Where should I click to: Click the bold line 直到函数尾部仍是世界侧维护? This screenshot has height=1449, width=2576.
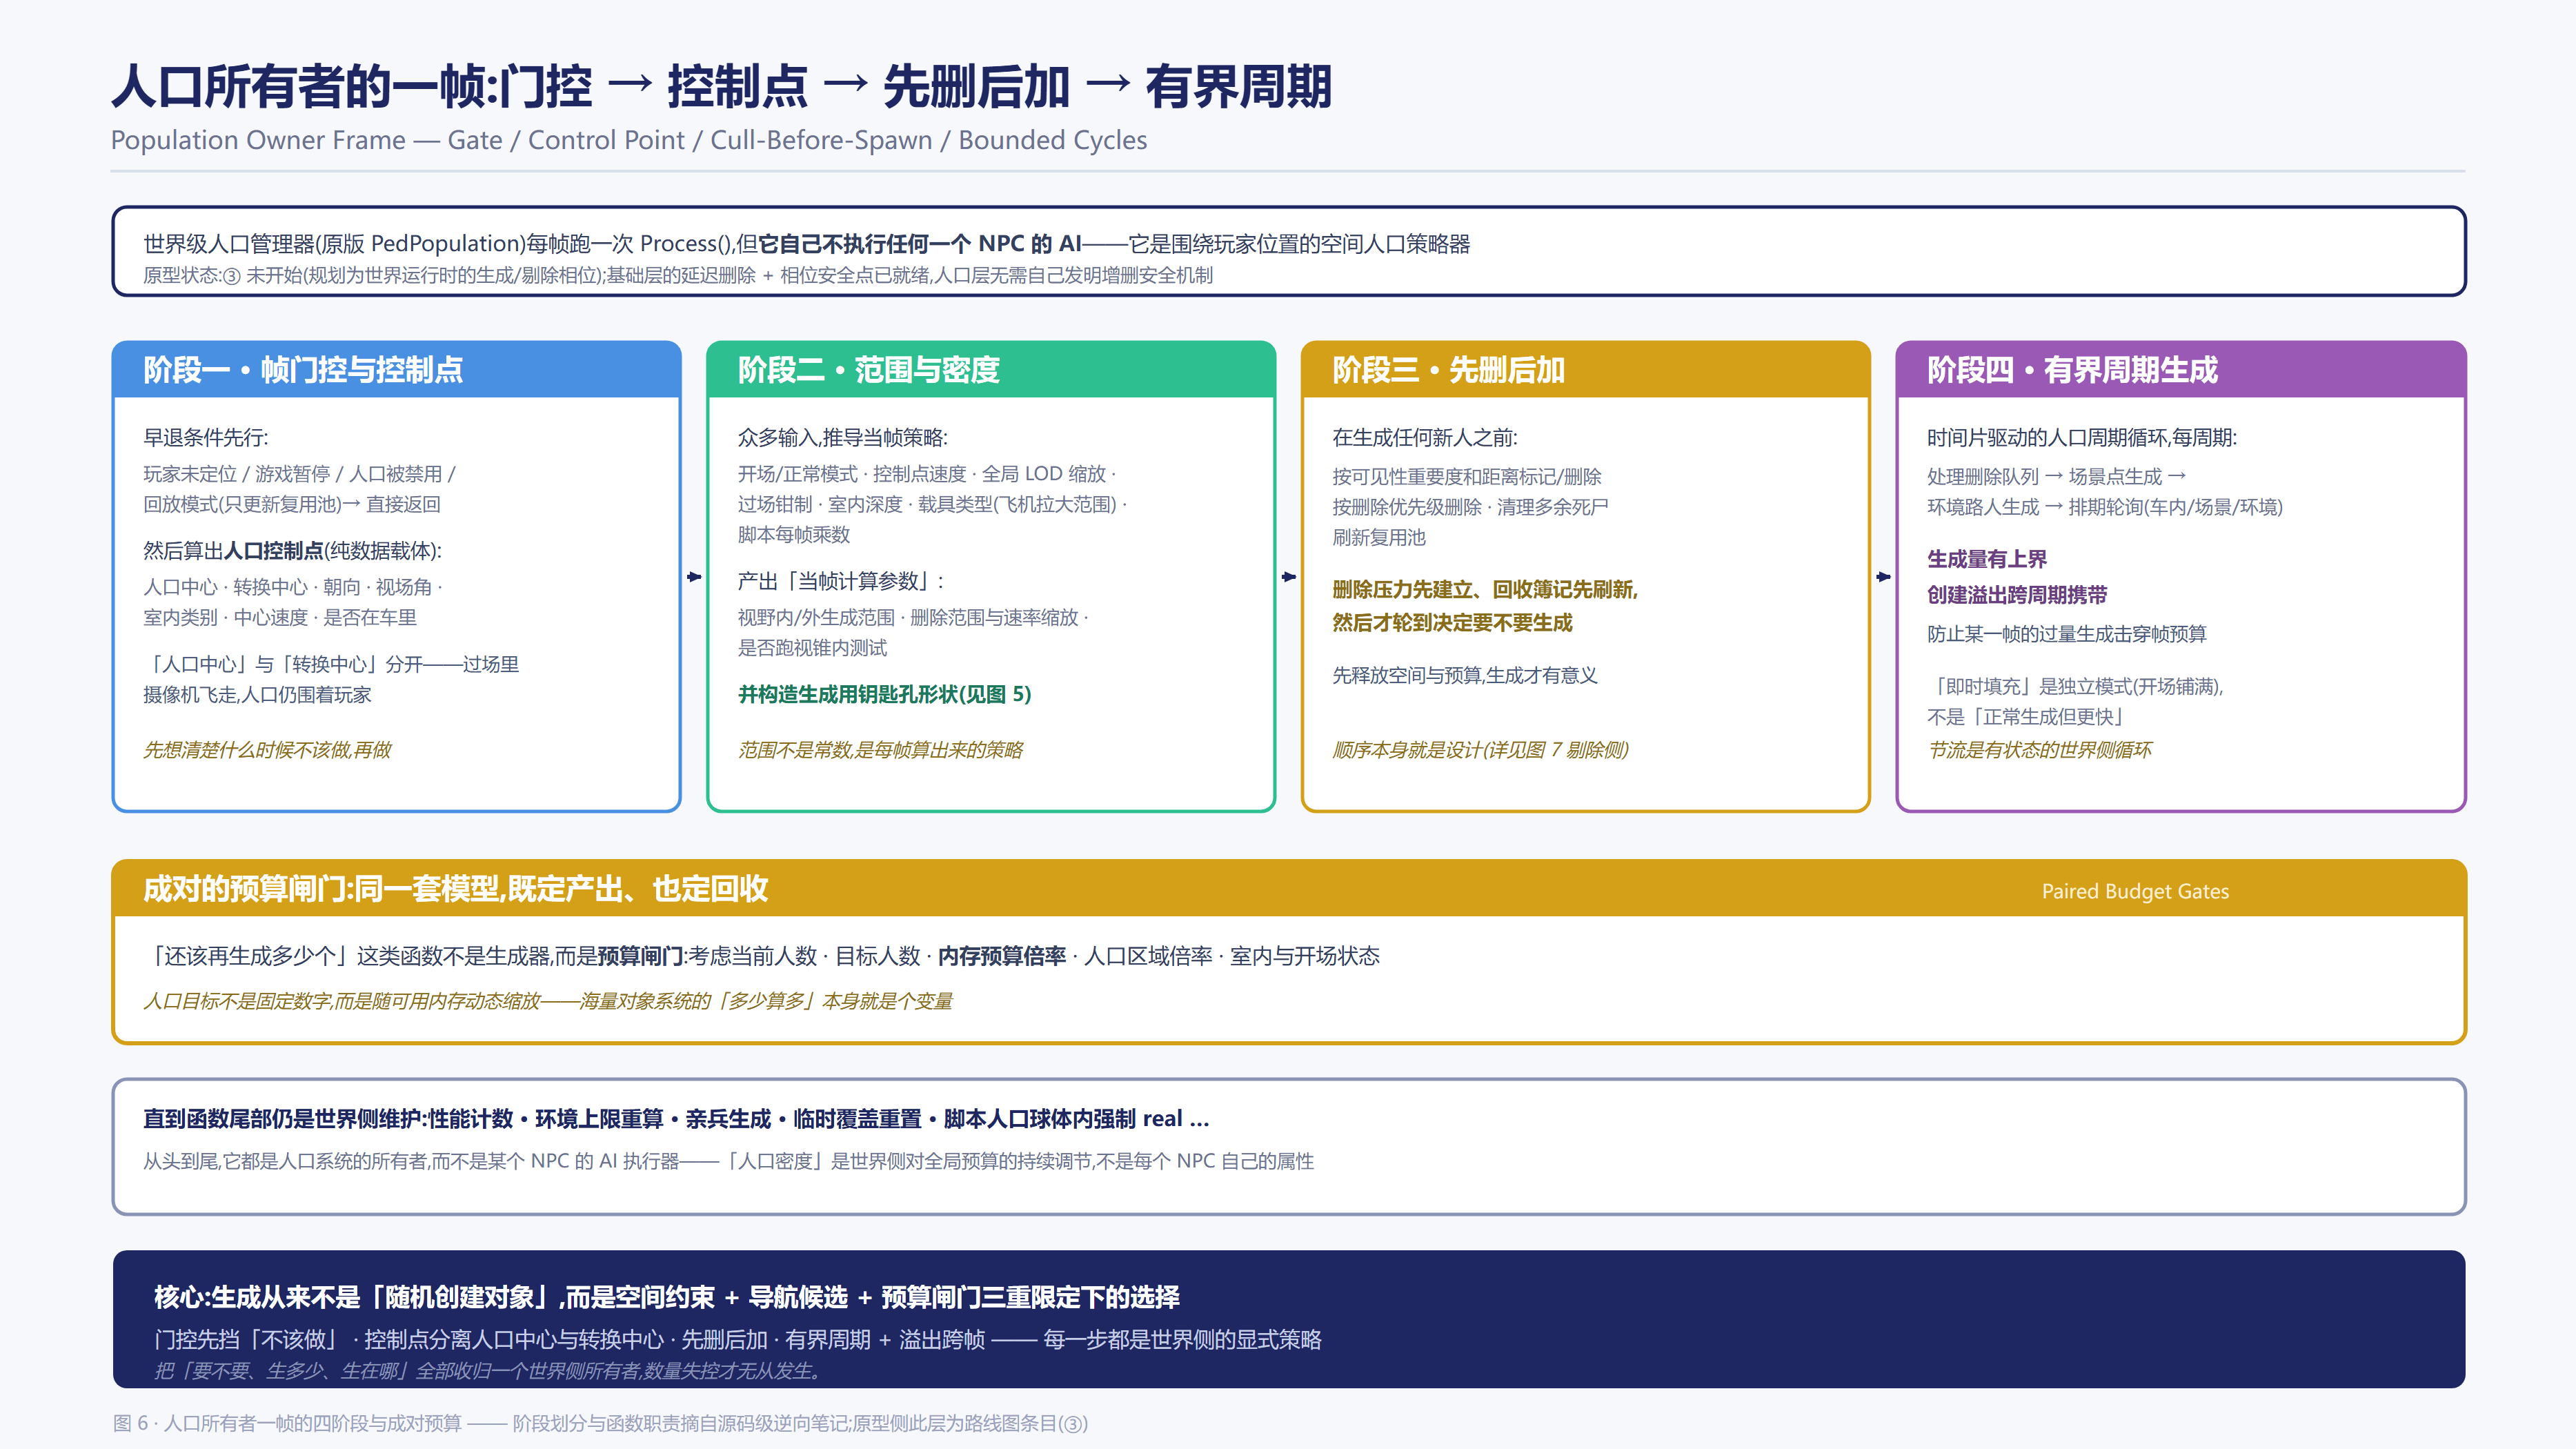(x=676, y=1119)
